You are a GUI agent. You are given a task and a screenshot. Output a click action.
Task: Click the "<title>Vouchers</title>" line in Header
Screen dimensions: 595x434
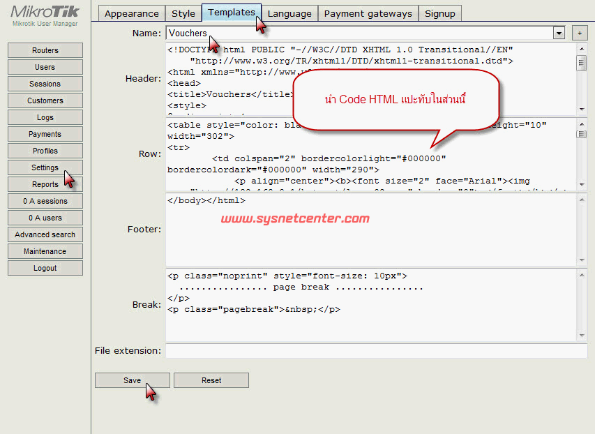pos(231,94)
